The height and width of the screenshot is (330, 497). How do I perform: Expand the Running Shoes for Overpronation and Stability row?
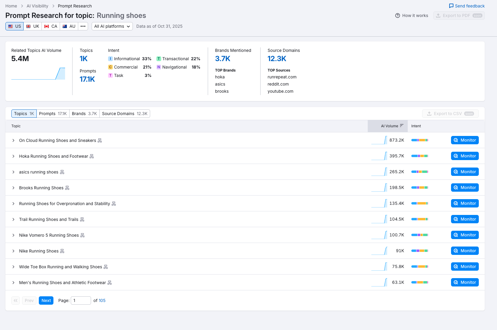pyautogui.click(x=13, y=204)
